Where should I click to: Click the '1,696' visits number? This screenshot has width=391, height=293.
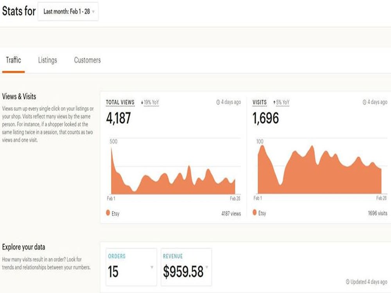point(265,118)
